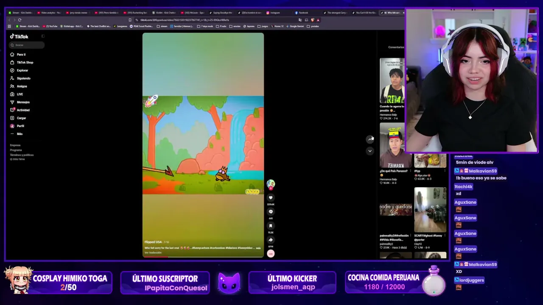Click the Buscar search field
The width and height of the screenshot is (543, 305).
[x=27, y=45]
